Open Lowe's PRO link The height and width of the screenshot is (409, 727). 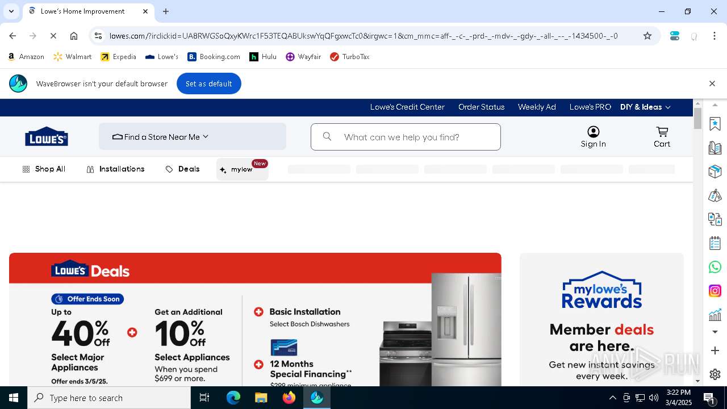pos(590,107)
